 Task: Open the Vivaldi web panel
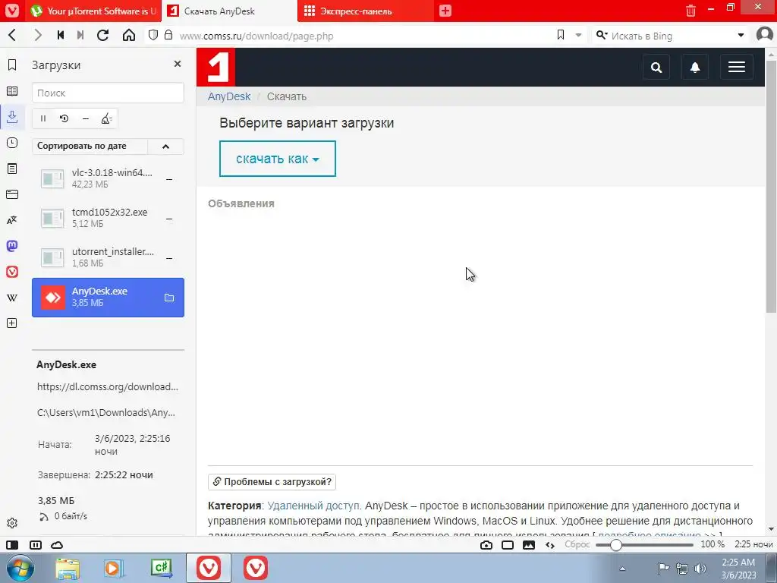[12, 272]
